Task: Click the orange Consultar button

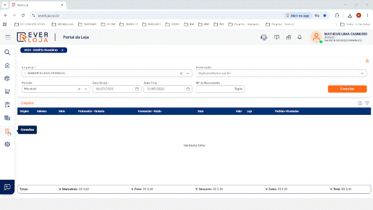Action: pyautogui.click(x=347, y=89)
